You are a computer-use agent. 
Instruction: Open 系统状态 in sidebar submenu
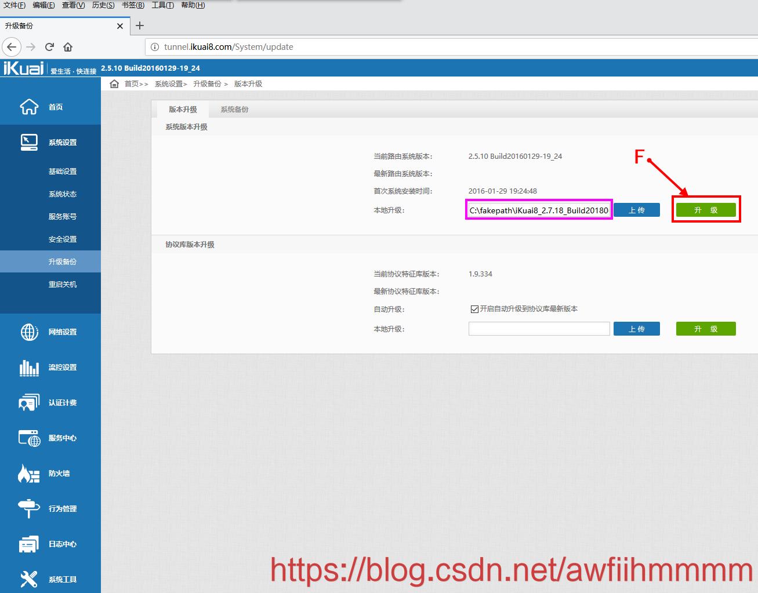pyautogui.click(x=63, y=194)
